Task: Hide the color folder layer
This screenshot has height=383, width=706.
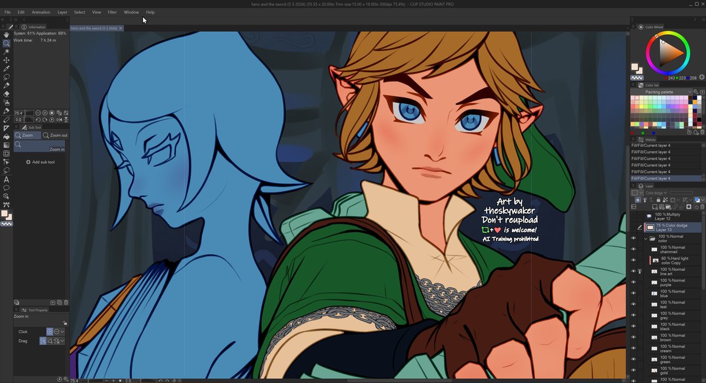Action: 634,239
